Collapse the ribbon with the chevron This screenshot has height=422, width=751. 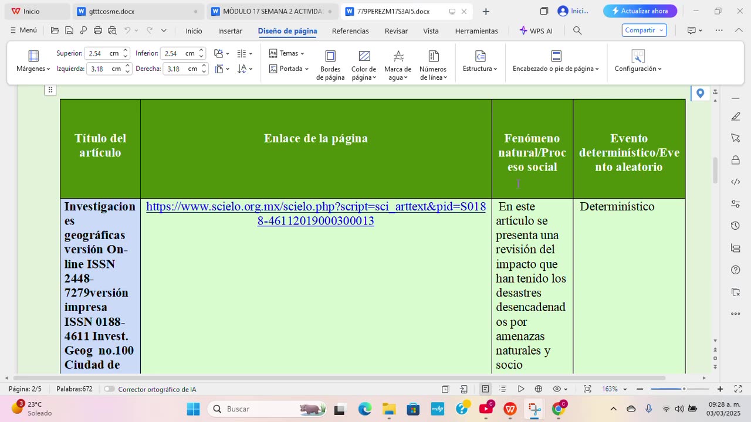point(739,30)
